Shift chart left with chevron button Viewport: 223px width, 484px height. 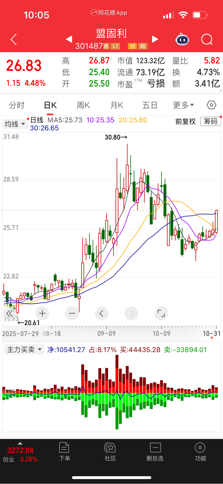point(102,313)
